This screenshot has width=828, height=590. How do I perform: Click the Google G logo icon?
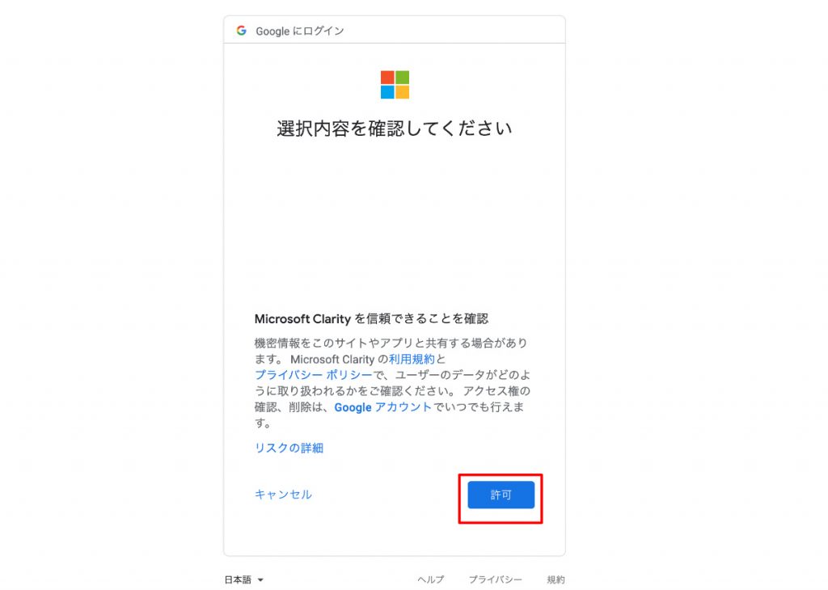[x=241, y=31]
